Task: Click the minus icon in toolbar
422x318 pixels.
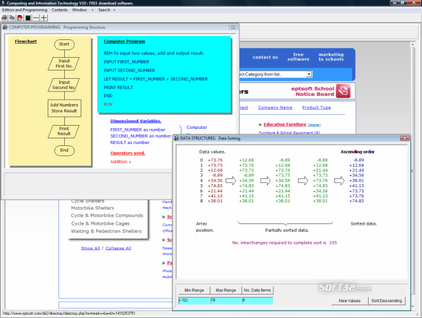Action: tap(36, 18)
